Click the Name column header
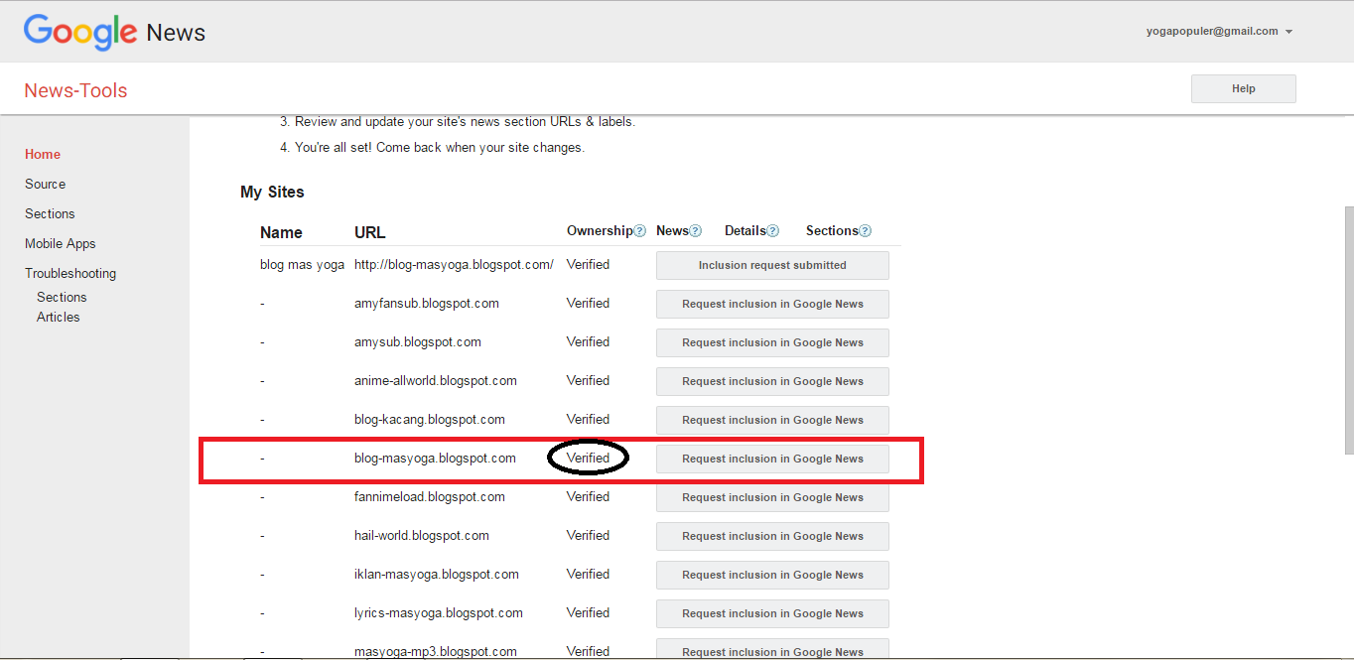 (281, 232)
